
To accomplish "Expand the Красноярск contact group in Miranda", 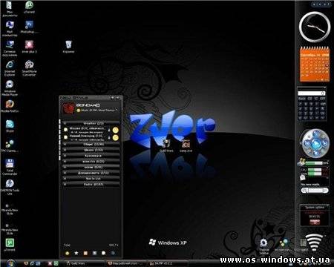I will tap(91, 156).
